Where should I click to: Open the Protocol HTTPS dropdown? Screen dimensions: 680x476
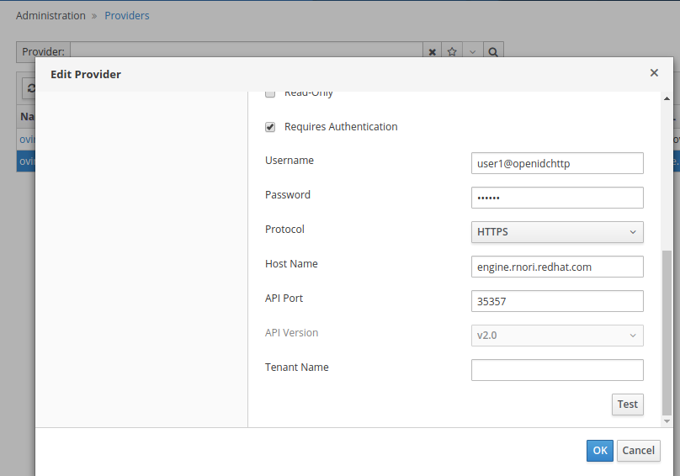pyautogui.click(x=557, y=232)
